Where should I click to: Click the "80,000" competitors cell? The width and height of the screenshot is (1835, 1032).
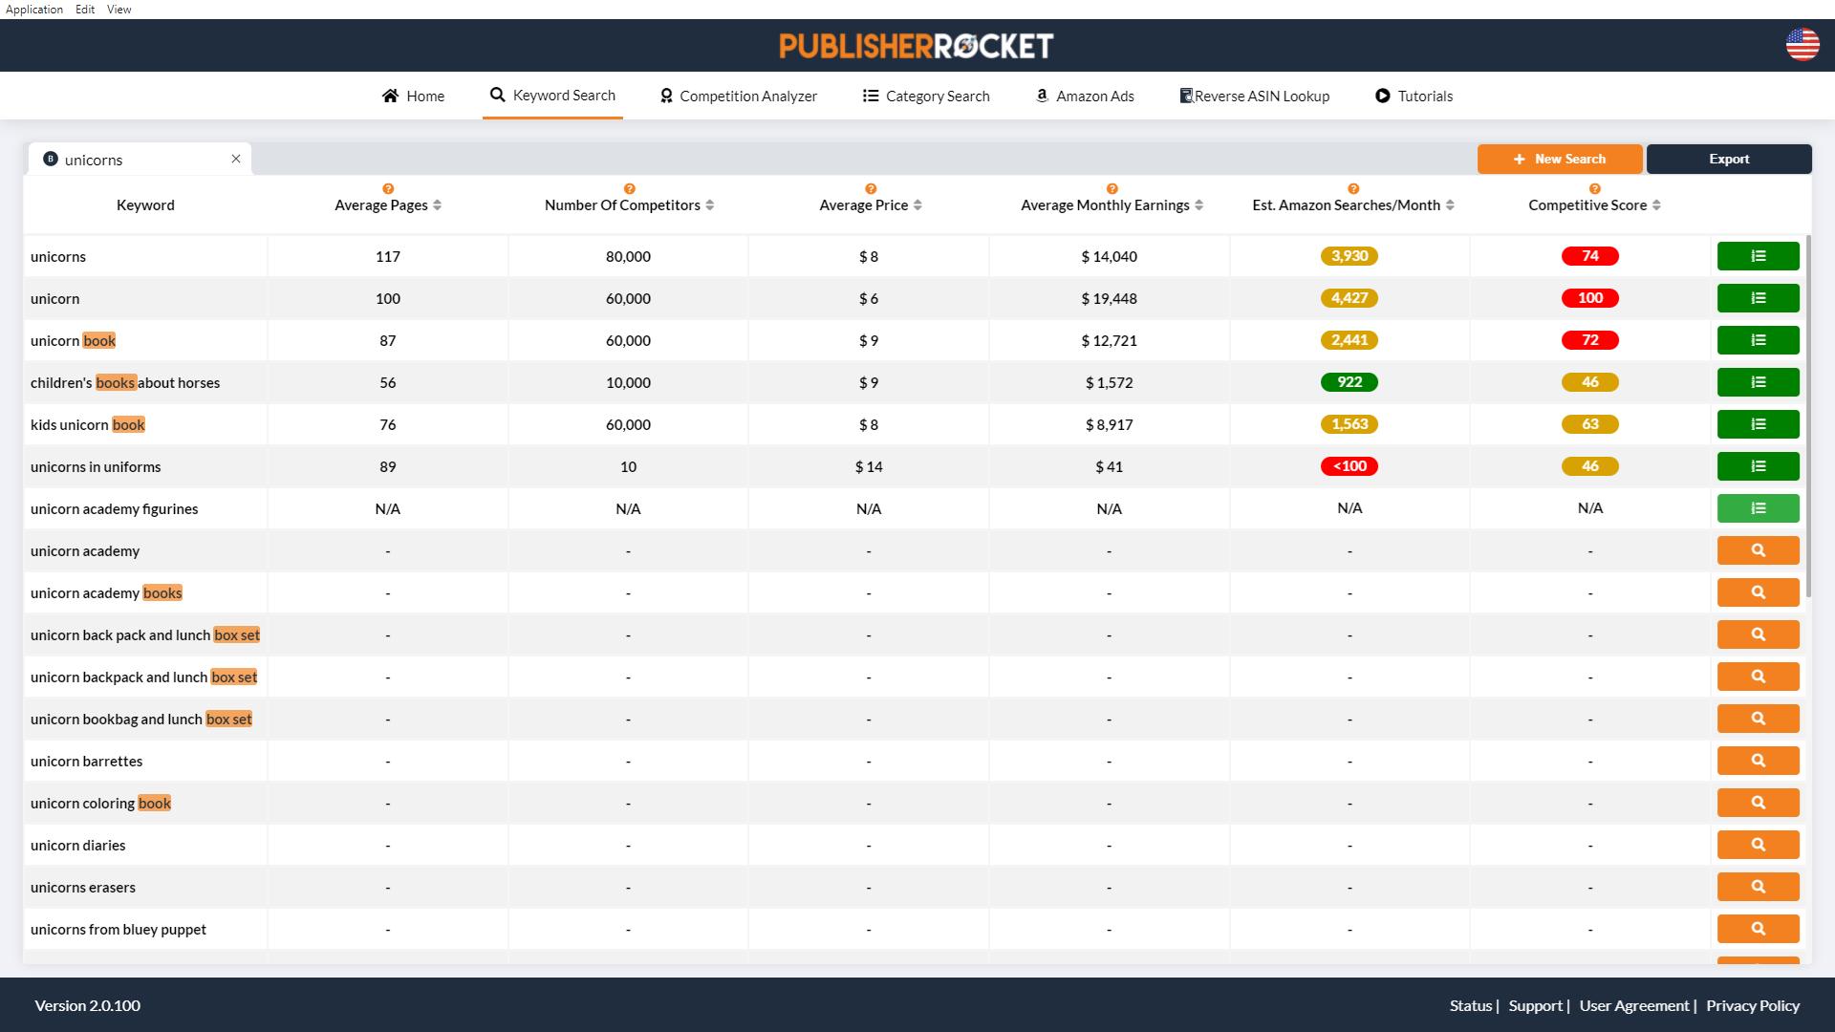[628, 256]
